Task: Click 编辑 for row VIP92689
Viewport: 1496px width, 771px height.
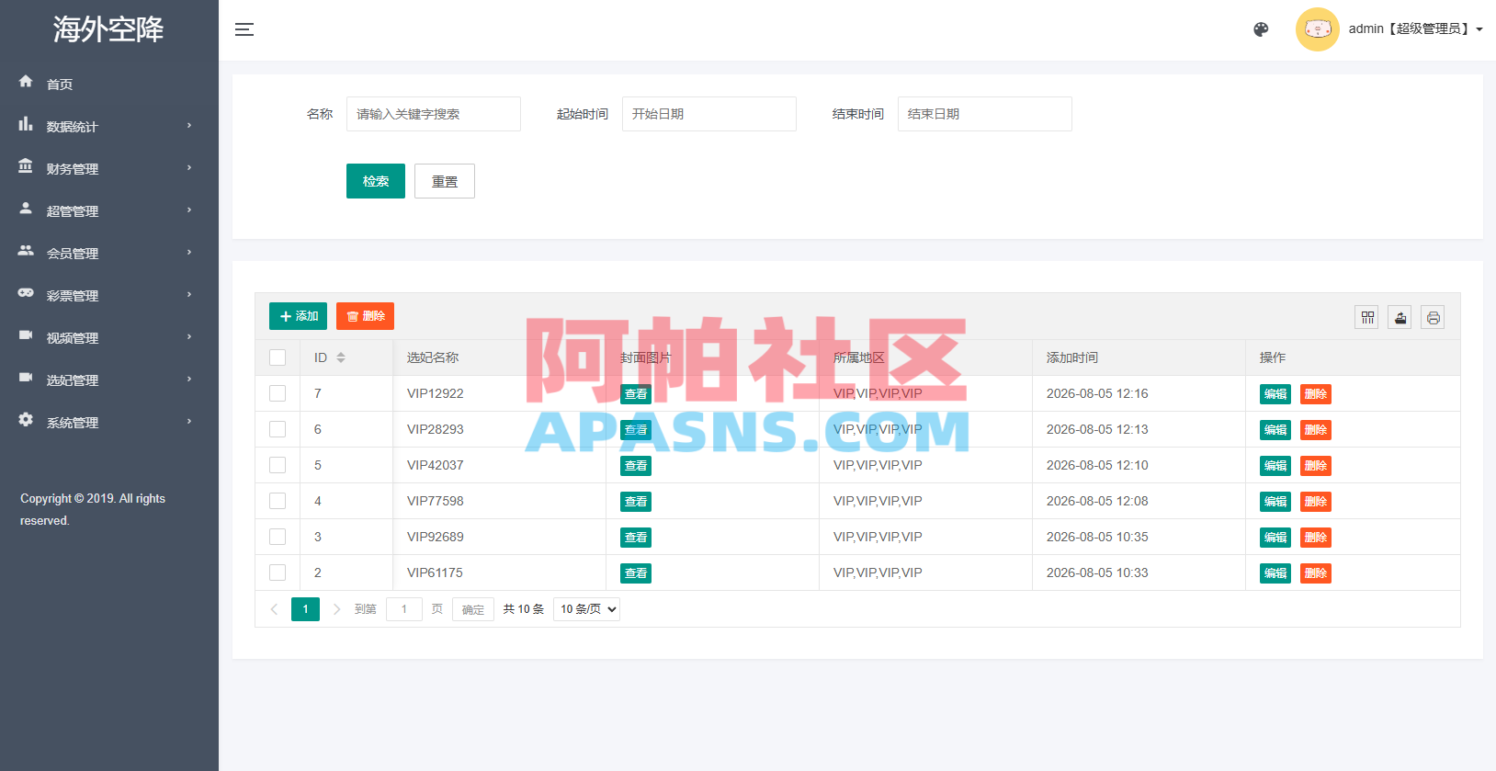Action: [x=1275, y=538]
